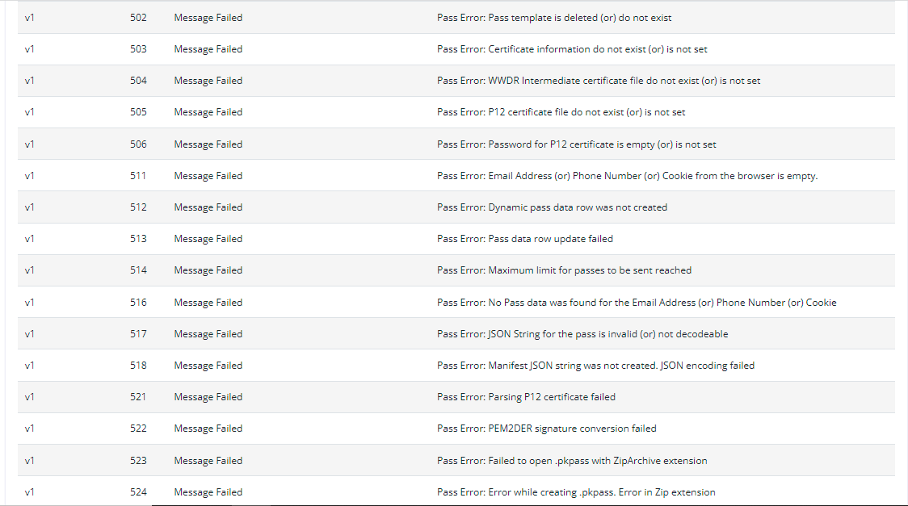Select error code 504
Screen dimensions: 908x506
pyautogui.click(x=138, y=81)
